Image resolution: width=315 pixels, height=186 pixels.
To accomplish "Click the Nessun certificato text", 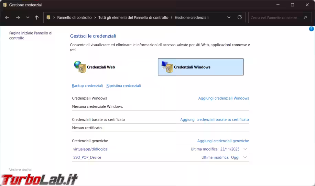I will pos(87,128).
